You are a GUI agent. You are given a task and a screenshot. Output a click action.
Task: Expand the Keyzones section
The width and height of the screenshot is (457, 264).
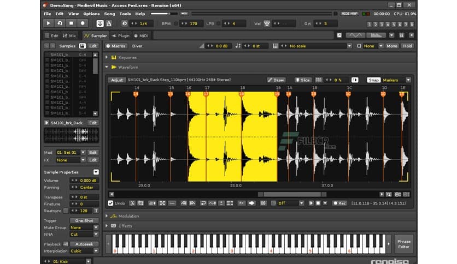(107, 57)
